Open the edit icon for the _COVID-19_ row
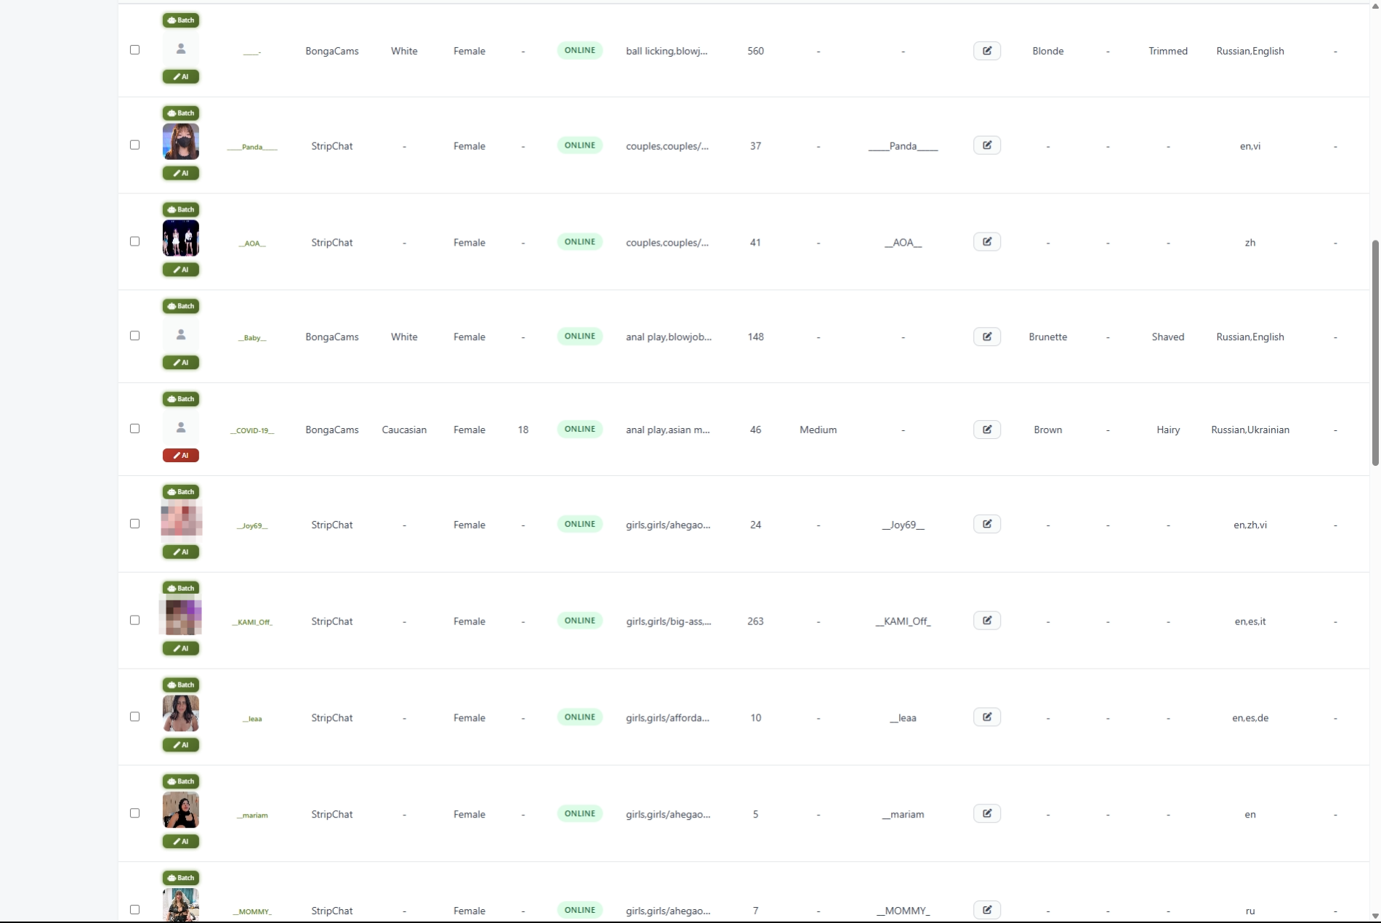This screenshot has height=923, width=1381. [986, 430]
